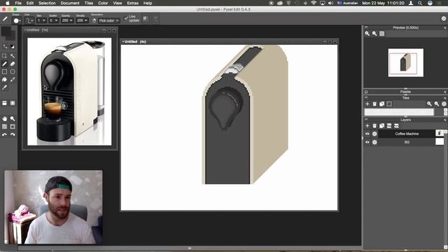Viewport: 448px width, 252px height.
Task: Open Coffee Machine layer settings gear
Action: (374, 134)
